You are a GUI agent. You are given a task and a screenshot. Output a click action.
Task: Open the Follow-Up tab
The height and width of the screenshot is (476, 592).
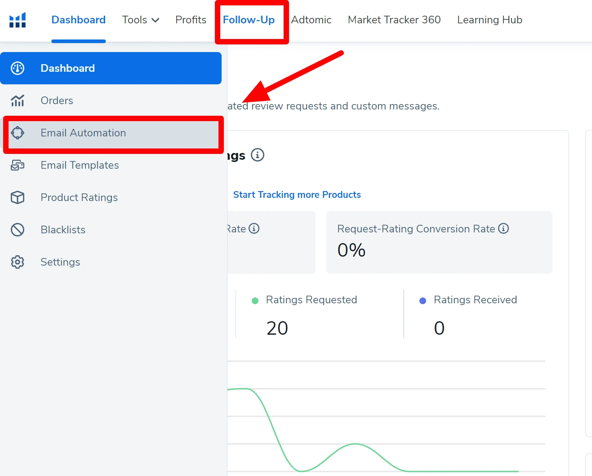tap(249, 20)
